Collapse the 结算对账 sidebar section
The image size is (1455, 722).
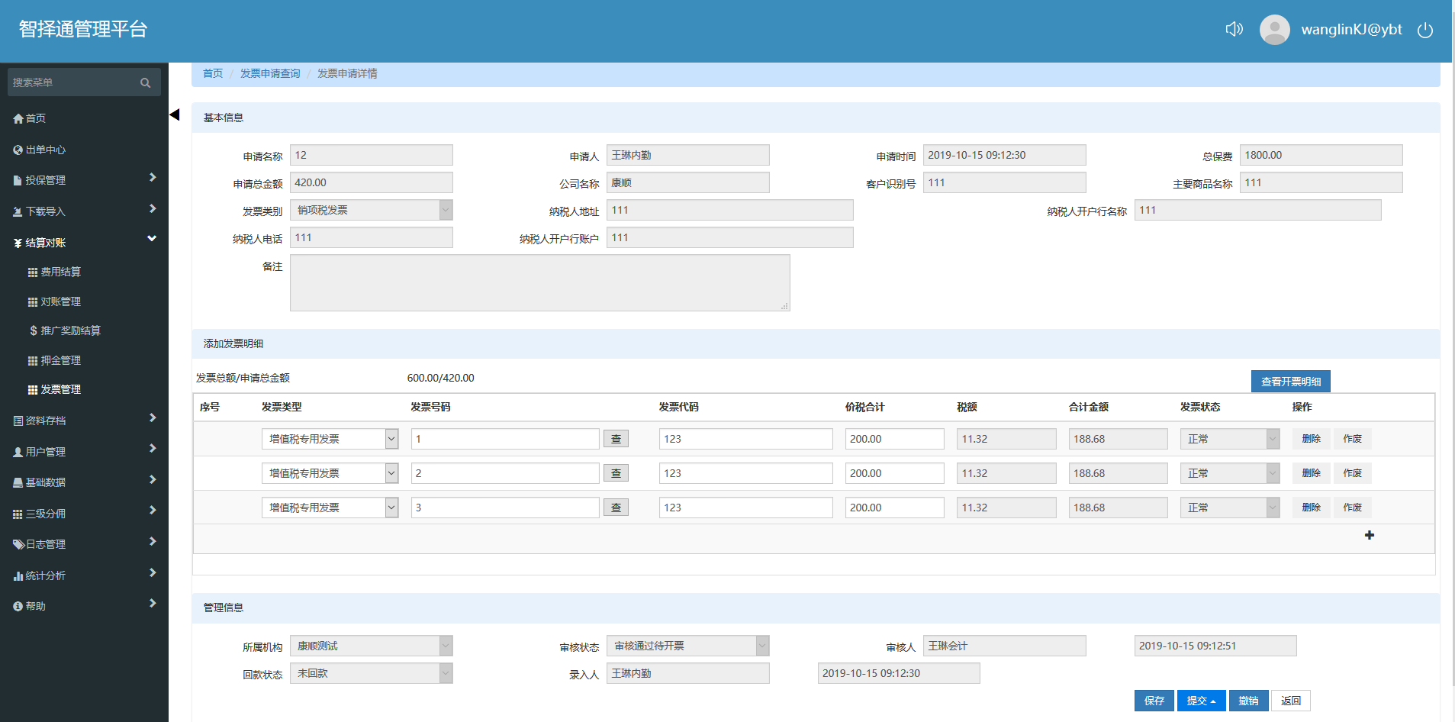(84, 243)
